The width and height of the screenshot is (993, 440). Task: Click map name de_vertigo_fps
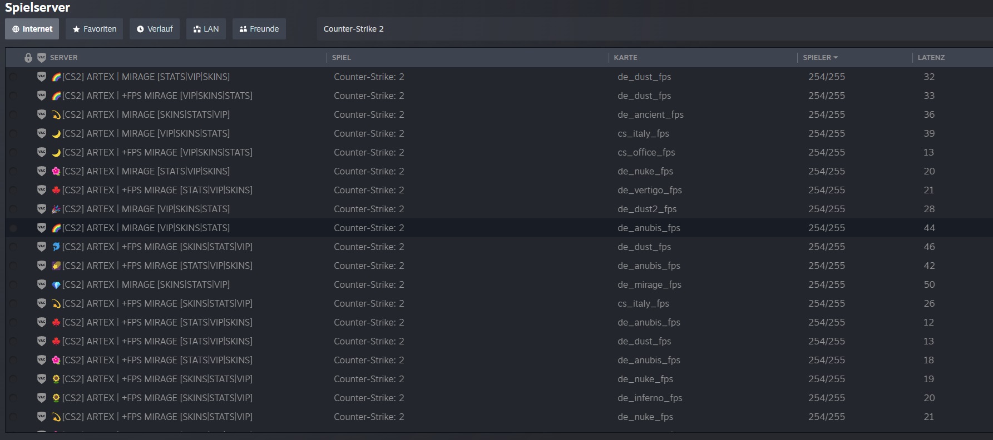(650, 190)
